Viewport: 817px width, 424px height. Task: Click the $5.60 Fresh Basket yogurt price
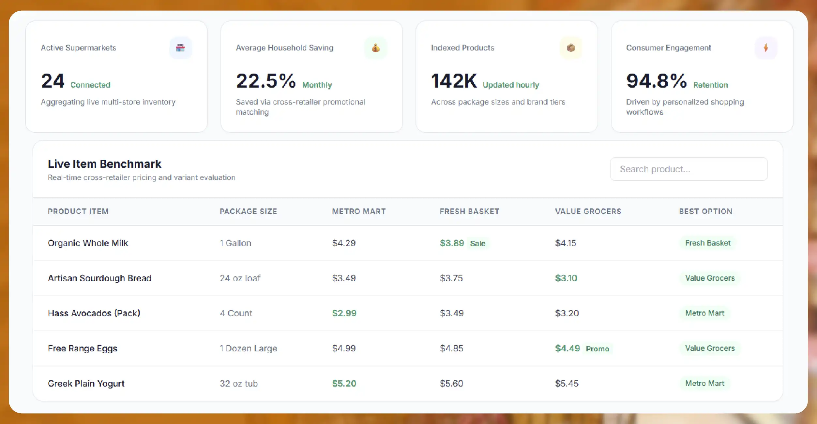pyautogui.click(x=451, y=384)
